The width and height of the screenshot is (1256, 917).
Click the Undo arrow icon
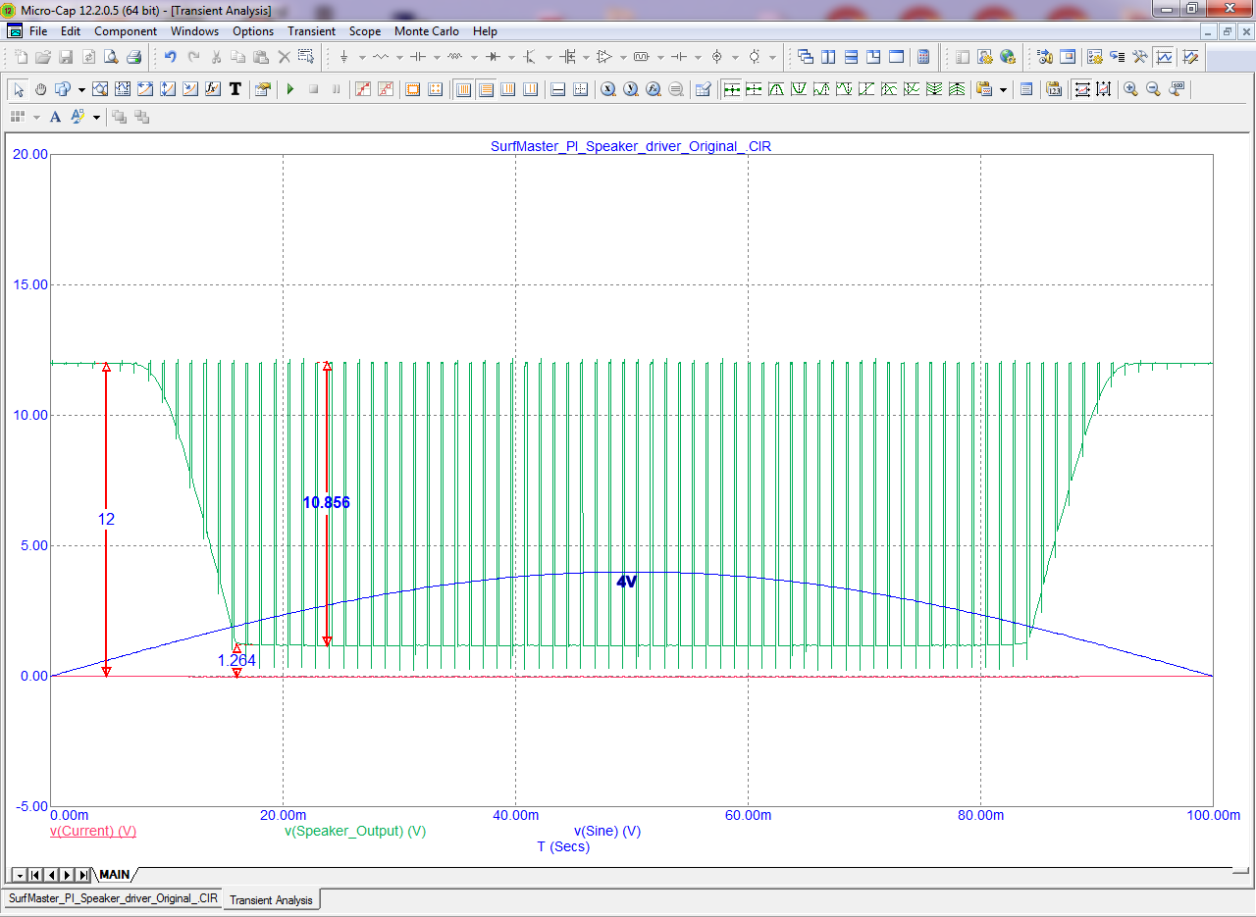(170, 57)
